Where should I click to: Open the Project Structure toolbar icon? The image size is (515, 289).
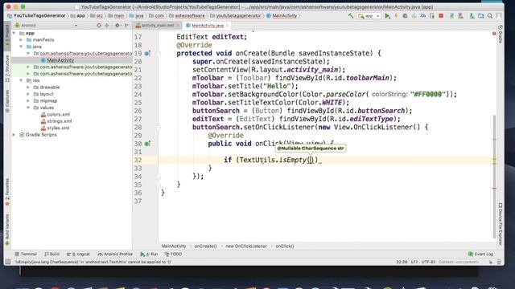(481, 16)
